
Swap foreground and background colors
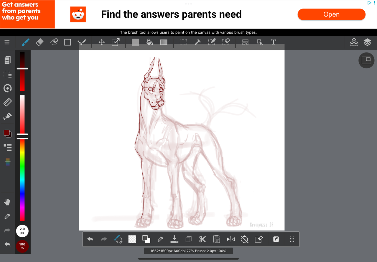146,239
